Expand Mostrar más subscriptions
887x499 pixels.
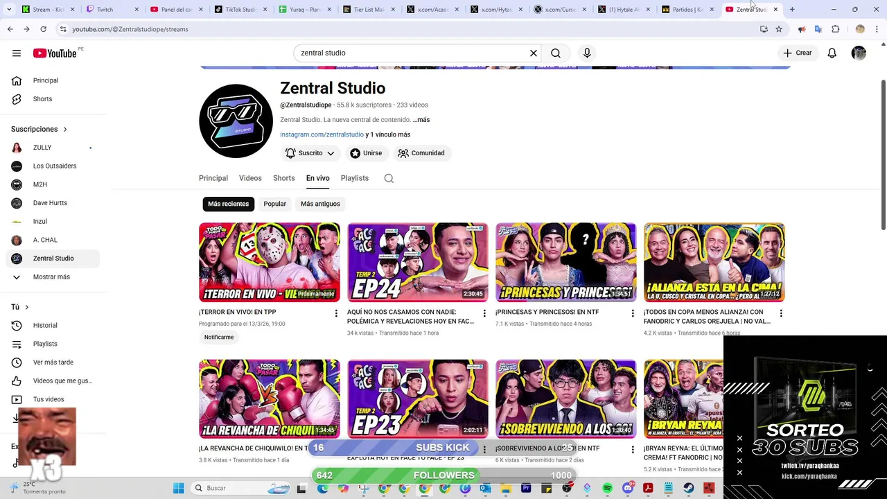pyautogui.click(x=53, y=277)
